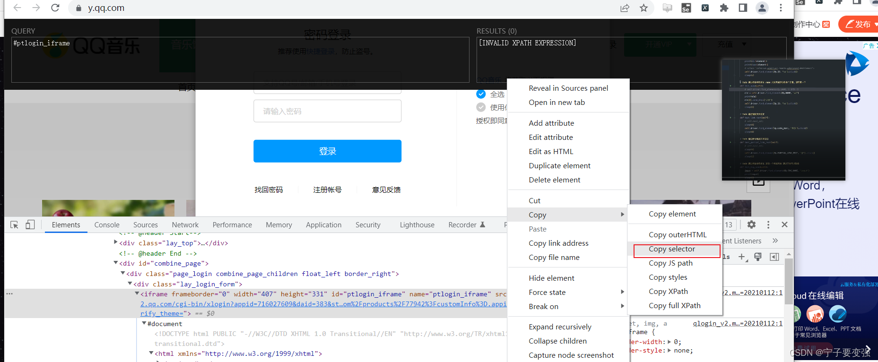
Task: Open the Sources tab
Action: click(146, 225)
